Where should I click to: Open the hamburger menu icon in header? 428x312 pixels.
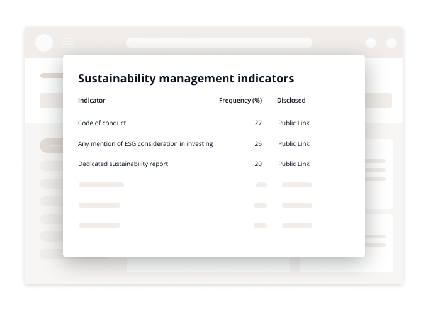click(x=68, y=43)
